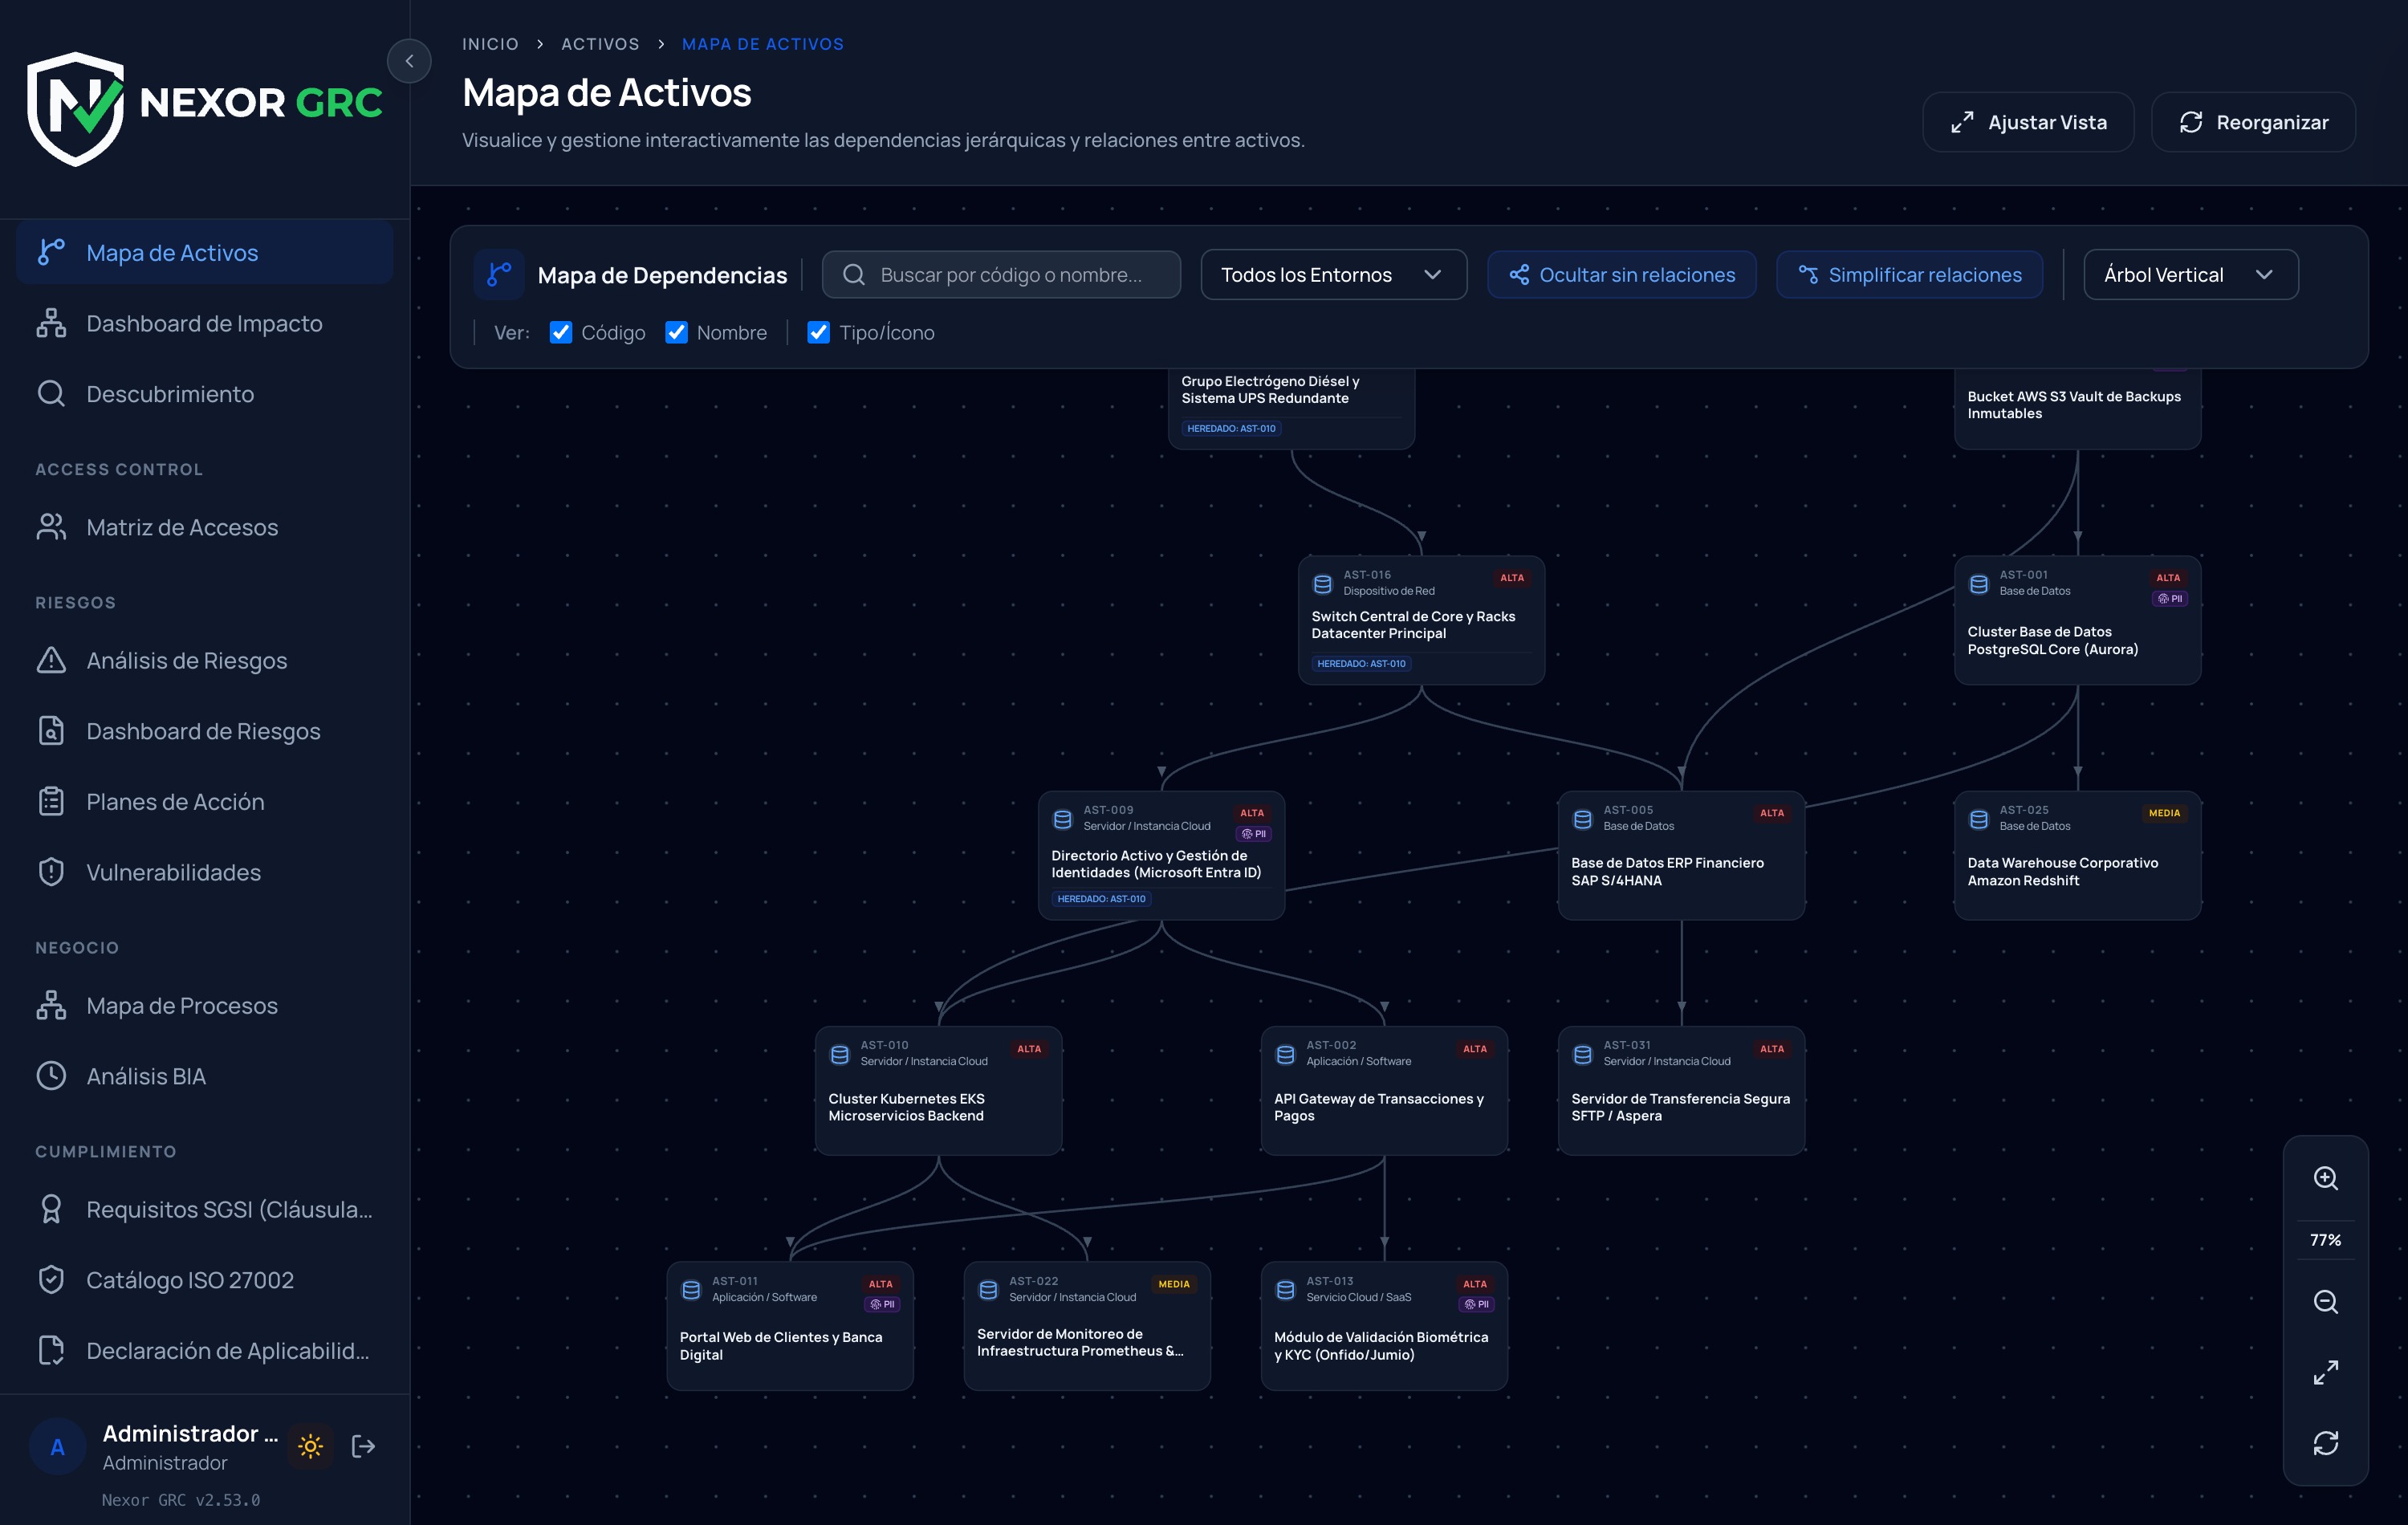Viewport: 2408px width, 1525px height.
Task: Open Vulnerabilidades page
Action: click(x=205, y=872)
